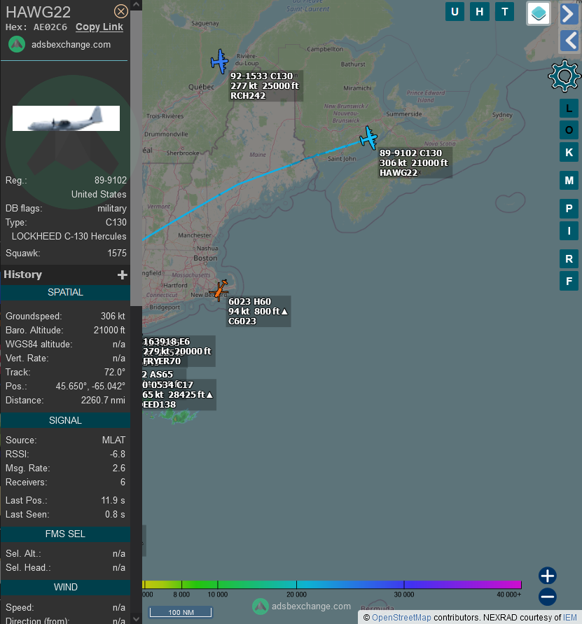Select the orange C6023 helicopter icon
Viewport: 582px width, 624px height.
click(x=219, y=290)
